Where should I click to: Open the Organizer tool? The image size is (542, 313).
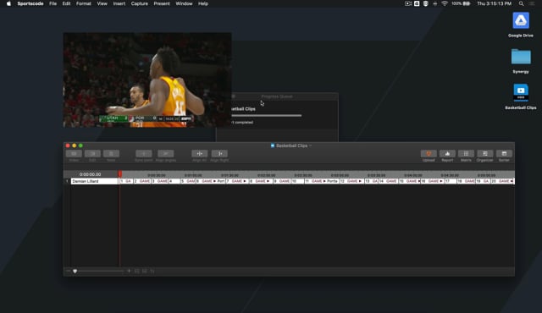[485, 154]
